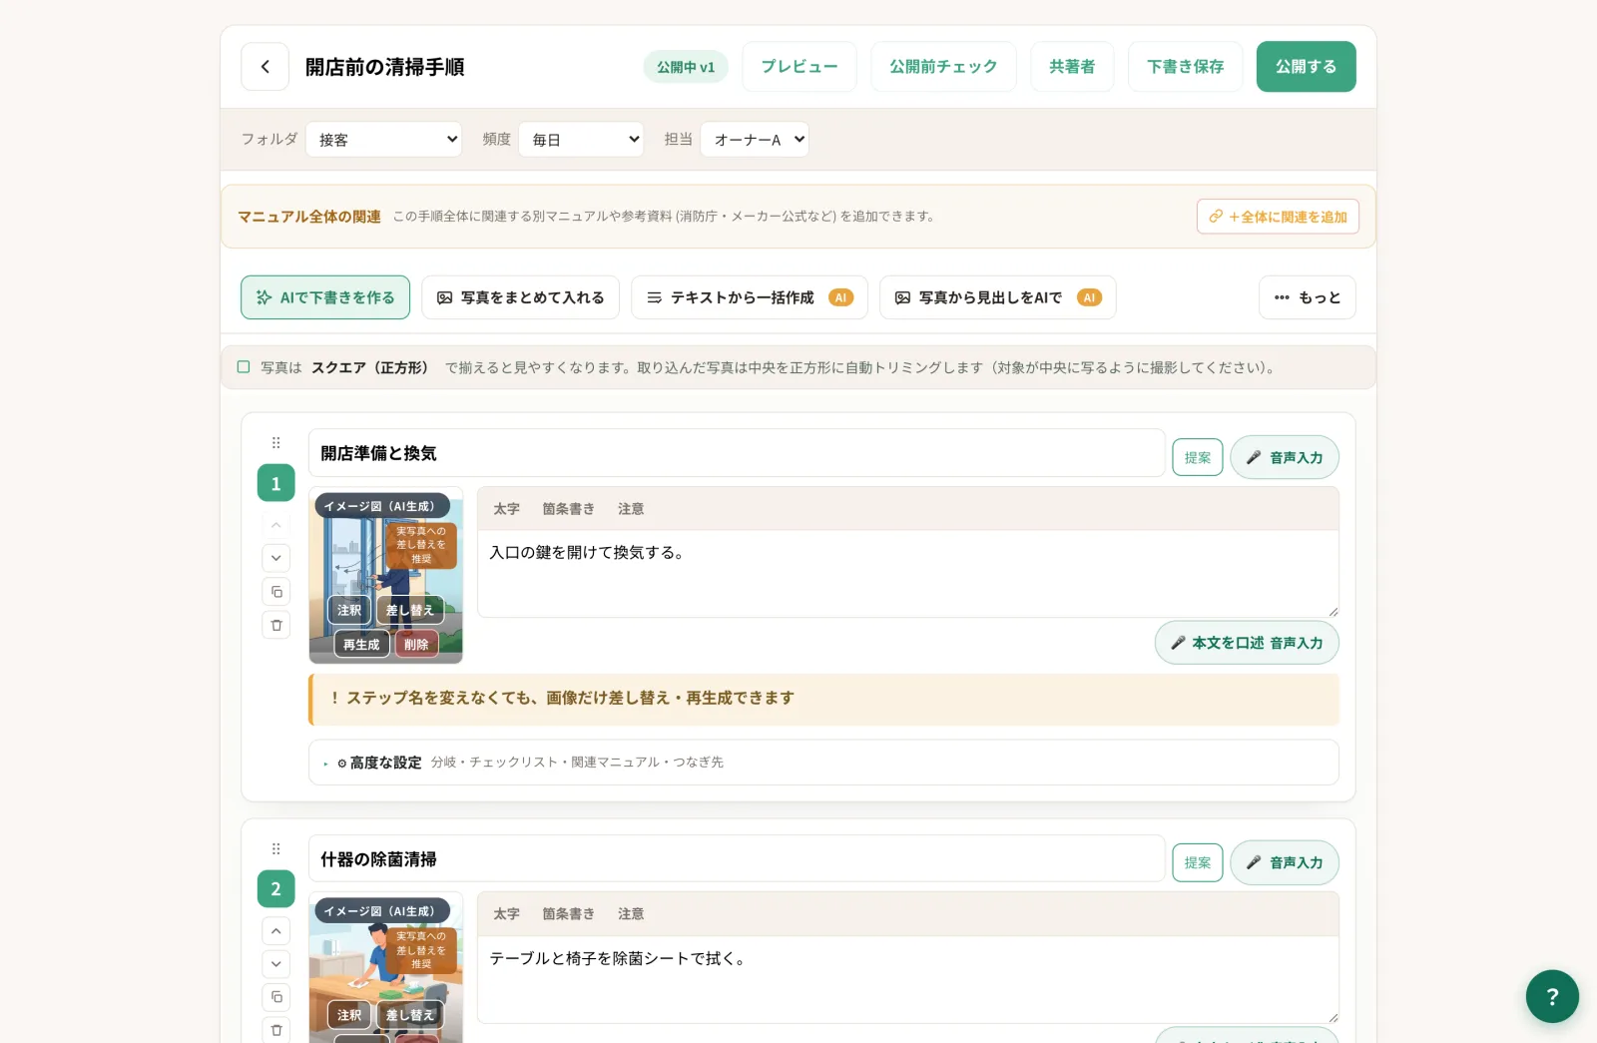Move step 2 down with chevron
The height and width of the screenshot is (1043, 1597).
pos(276,964)
